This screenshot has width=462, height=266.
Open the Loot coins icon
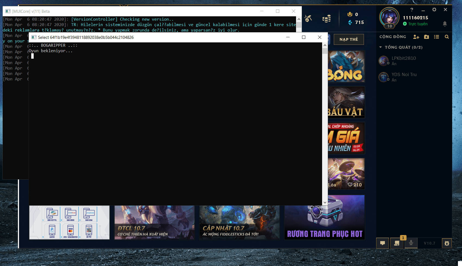point(326,18)
